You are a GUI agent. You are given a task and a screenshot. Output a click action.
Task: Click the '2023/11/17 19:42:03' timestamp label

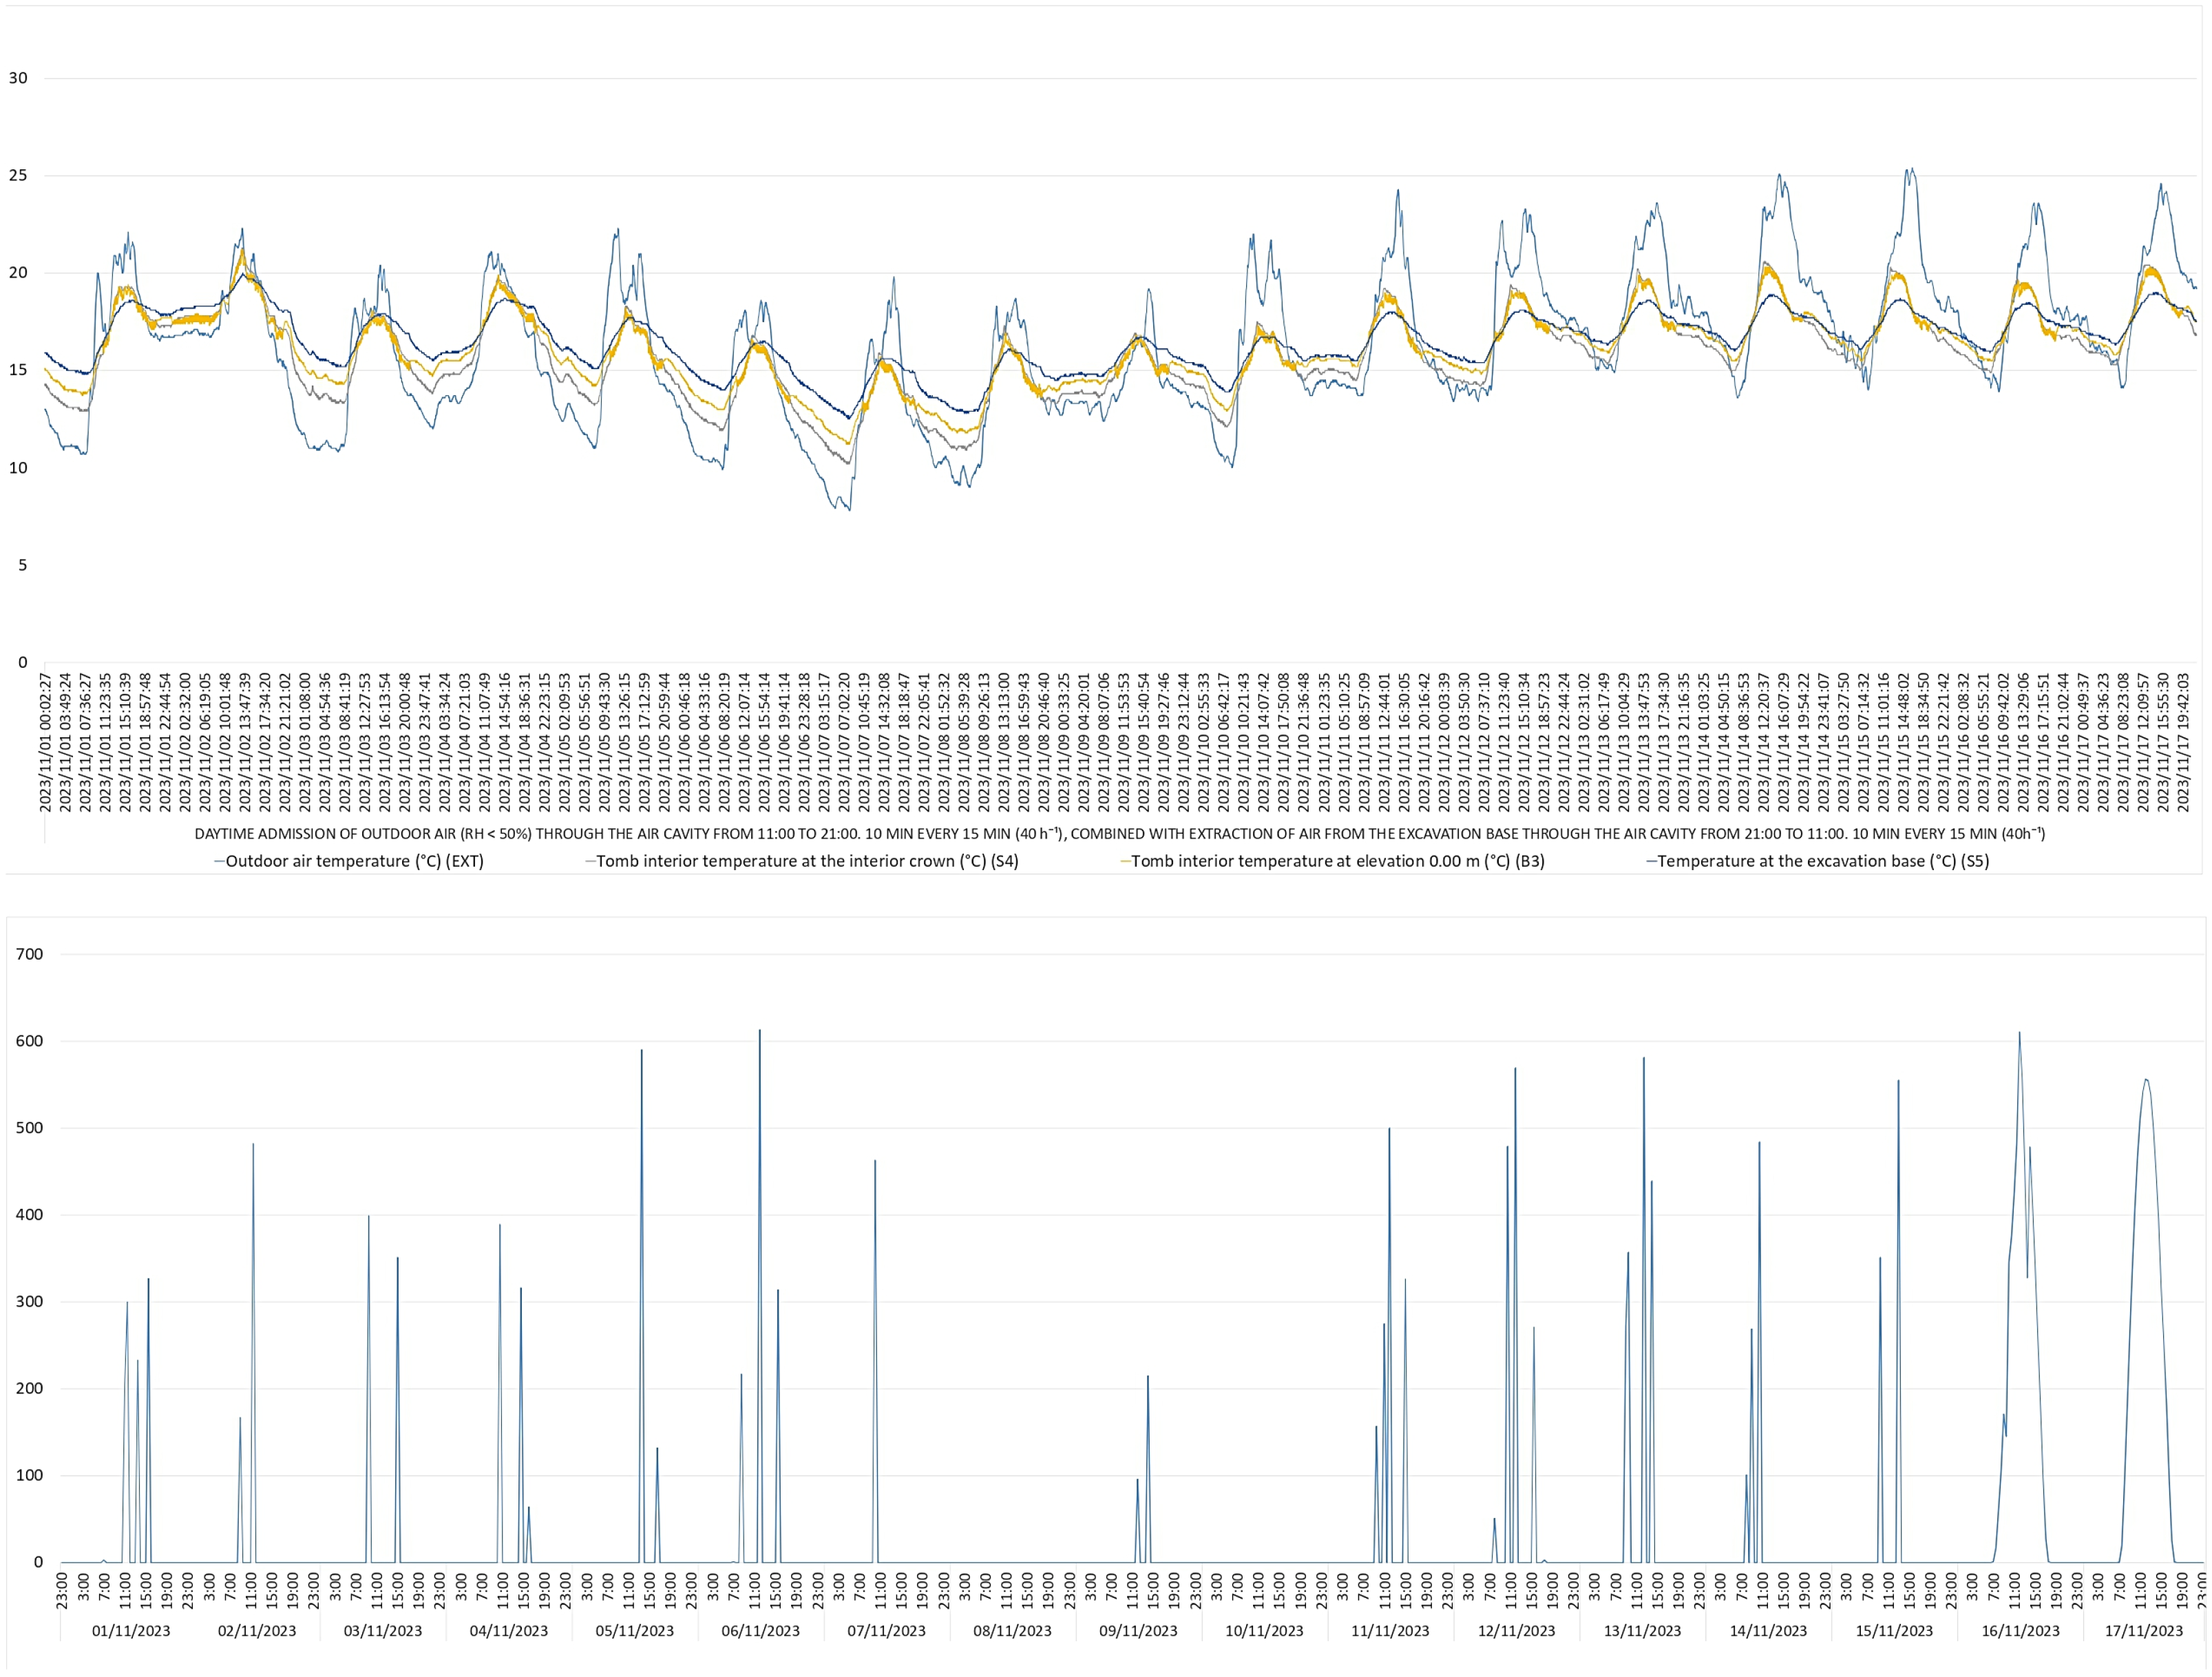2184,742
